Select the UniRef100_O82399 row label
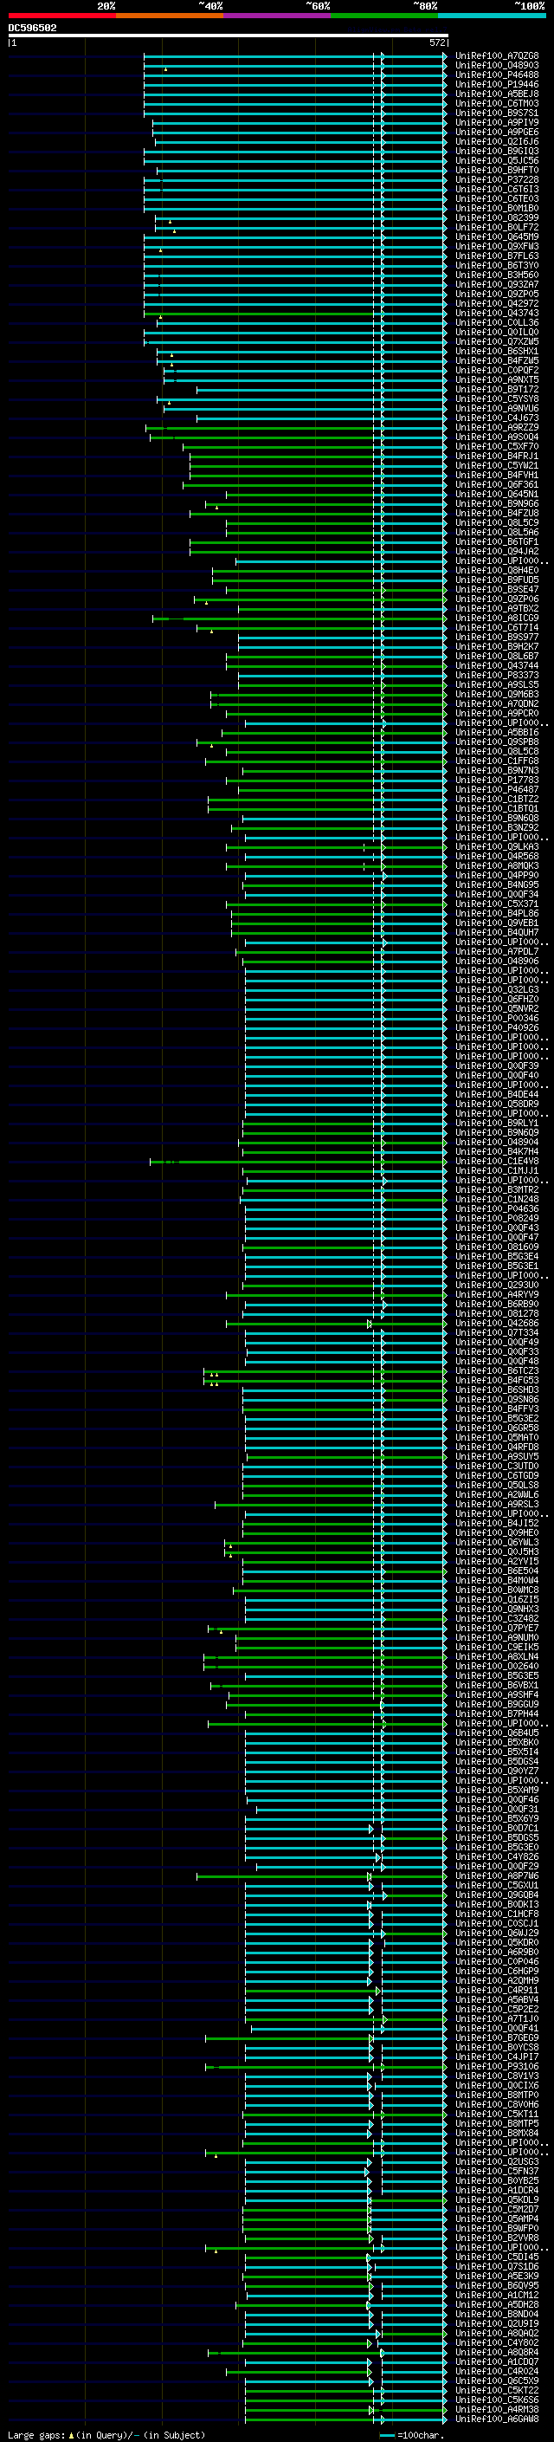The width and height of the screenshot is (554, 2442). 497,218
